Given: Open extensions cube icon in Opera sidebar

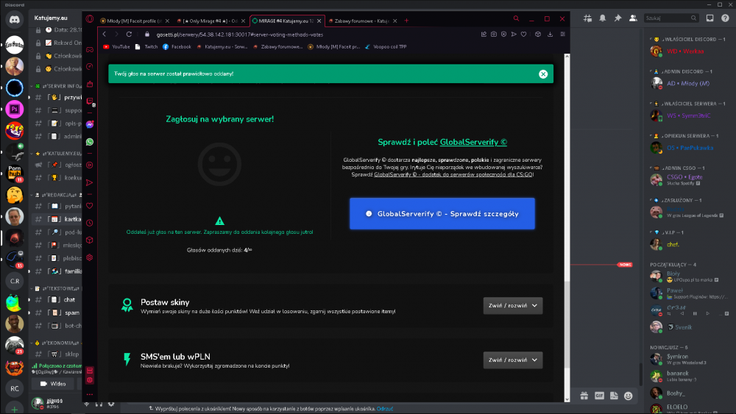Looking at the screenshot, I should [90, 240].
